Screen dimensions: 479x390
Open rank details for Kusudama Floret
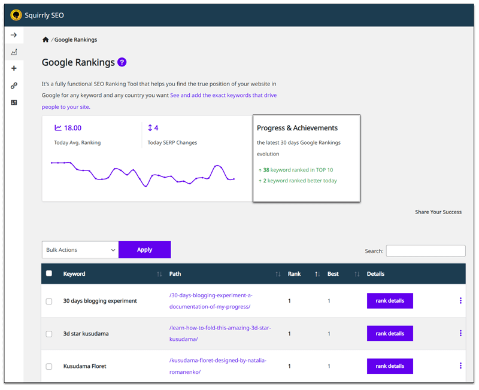coord(390,366)
